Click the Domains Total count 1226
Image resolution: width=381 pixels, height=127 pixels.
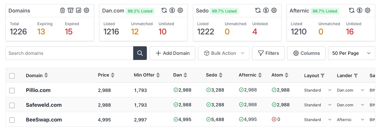pyautogui.click(x=18, y=32)
